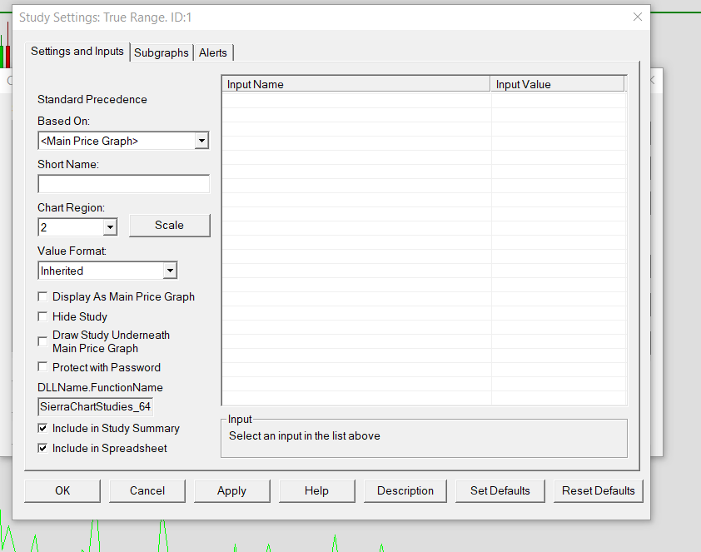Click the Cancel button
The height and width of the screenshot is (552, 701).
click(x=147, y=490)
